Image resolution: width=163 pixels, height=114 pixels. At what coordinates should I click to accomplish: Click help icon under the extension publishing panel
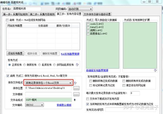[155, 70]
